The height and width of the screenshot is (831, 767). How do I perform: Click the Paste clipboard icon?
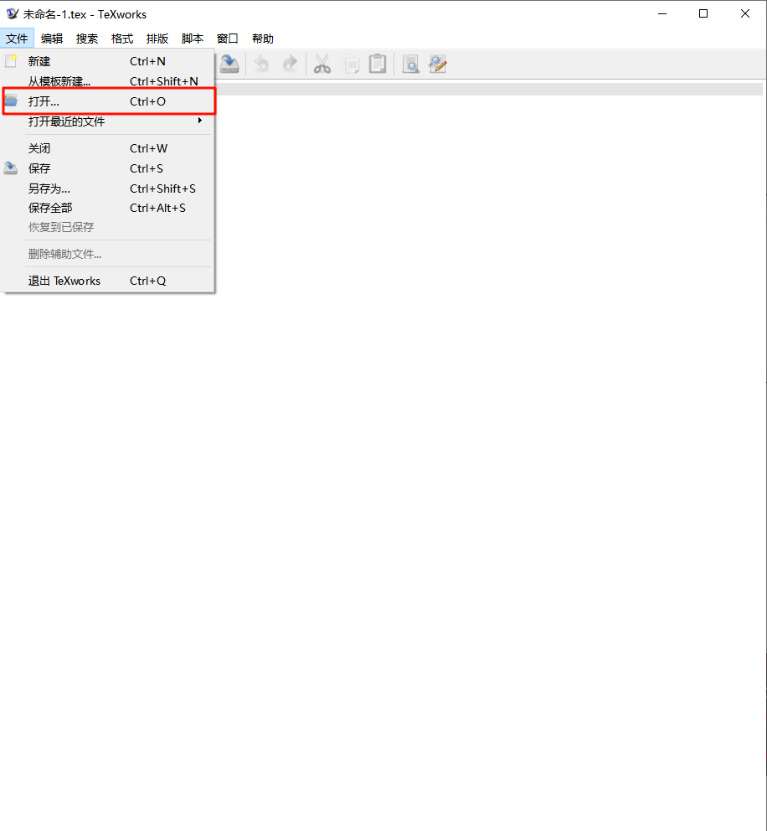pos(378,65)
